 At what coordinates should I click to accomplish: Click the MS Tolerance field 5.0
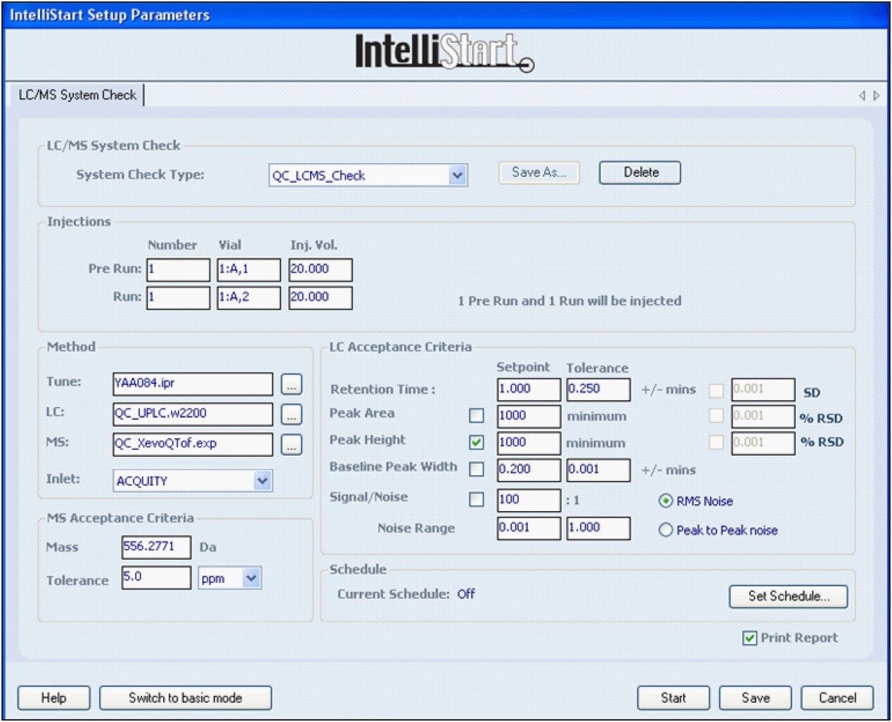[156, 578]
